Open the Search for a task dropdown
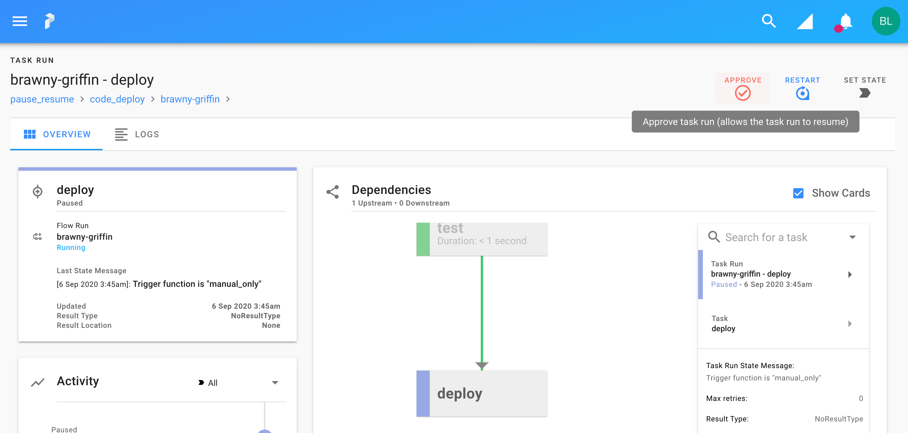Image resolution: width=908 pixels, height=433 pixels. click(x=853, y=237)
